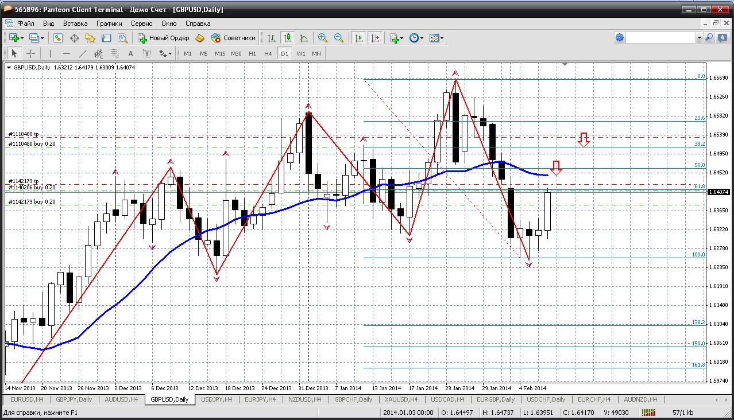
Task: Select the H4 timeframe button
Action: pos(268,53)
